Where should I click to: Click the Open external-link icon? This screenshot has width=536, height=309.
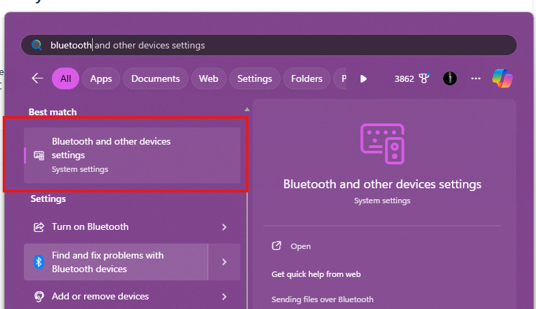277,246
